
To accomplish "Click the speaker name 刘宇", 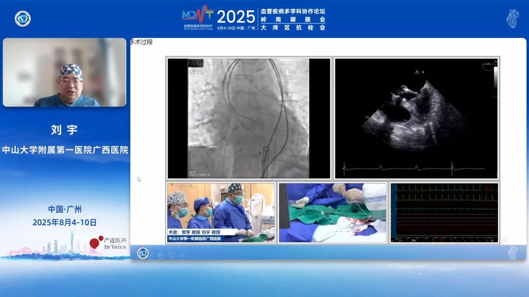I will 64,129.
